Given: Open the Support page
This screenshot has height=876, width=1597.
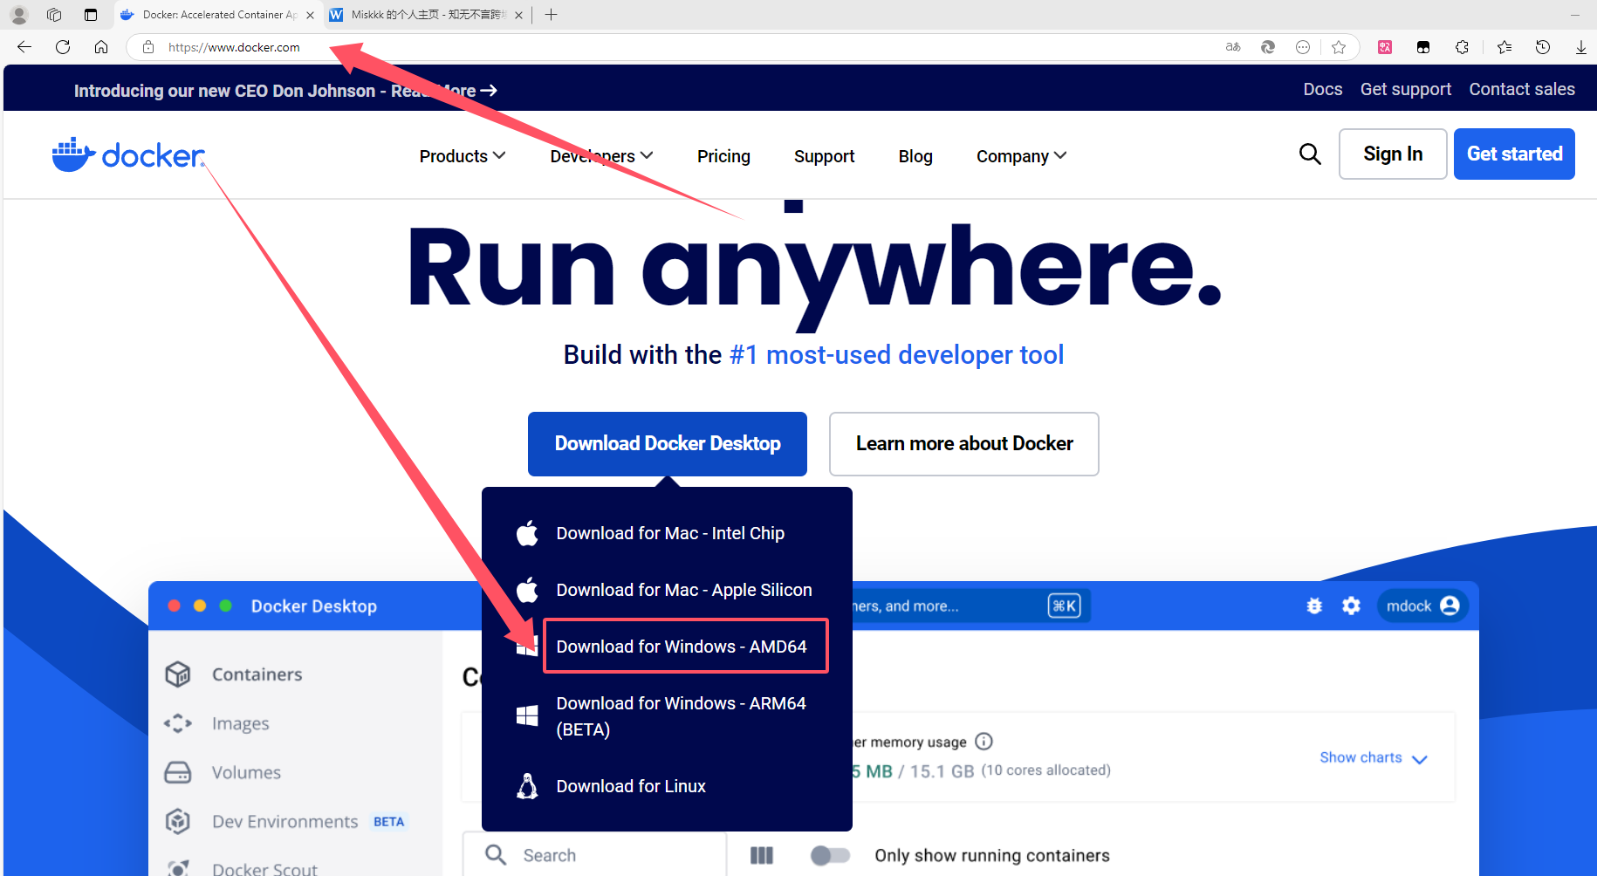Looking at the screenshot, I should coord(824,156).
